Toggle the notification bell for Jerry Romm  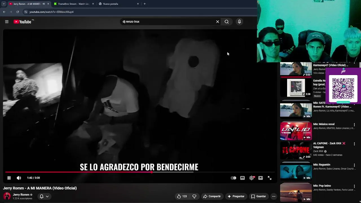(41, 196)
